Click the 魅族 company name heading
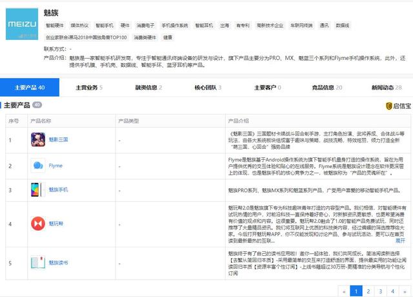Viewport: 413px width, 297px height. click(51, 13)
